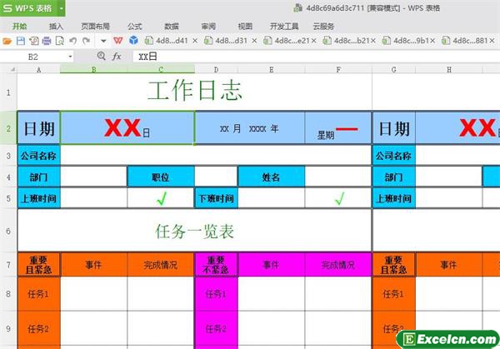Open the 公式 ribbon tab

pyautogui.click(x=134, y=27)
